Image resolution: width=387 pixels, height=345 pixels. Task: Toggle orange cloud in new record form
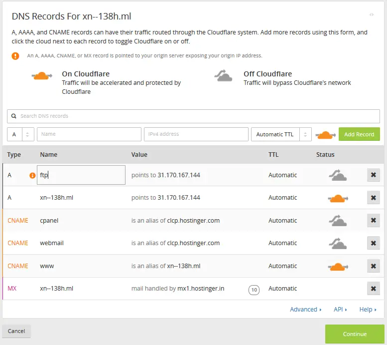coord(325,135)
